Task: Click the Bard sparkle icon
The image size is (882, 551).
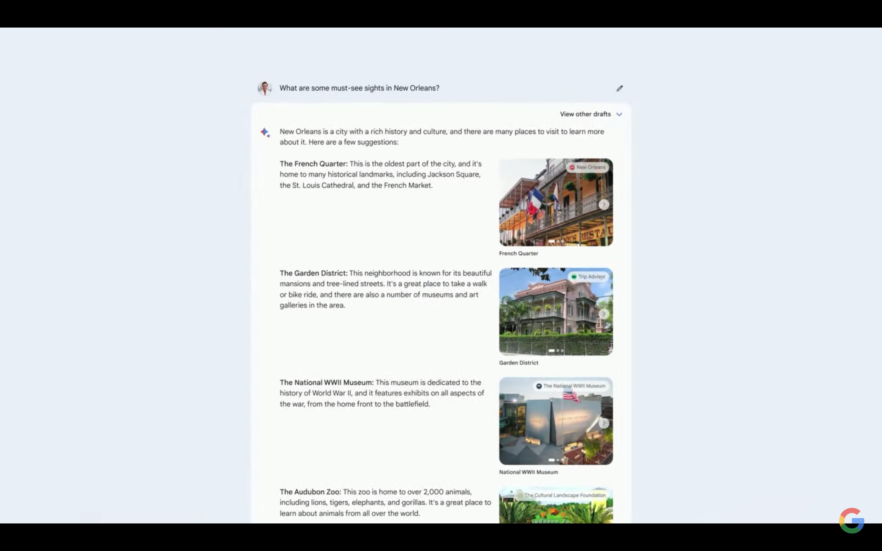Action: coord(265,132)
